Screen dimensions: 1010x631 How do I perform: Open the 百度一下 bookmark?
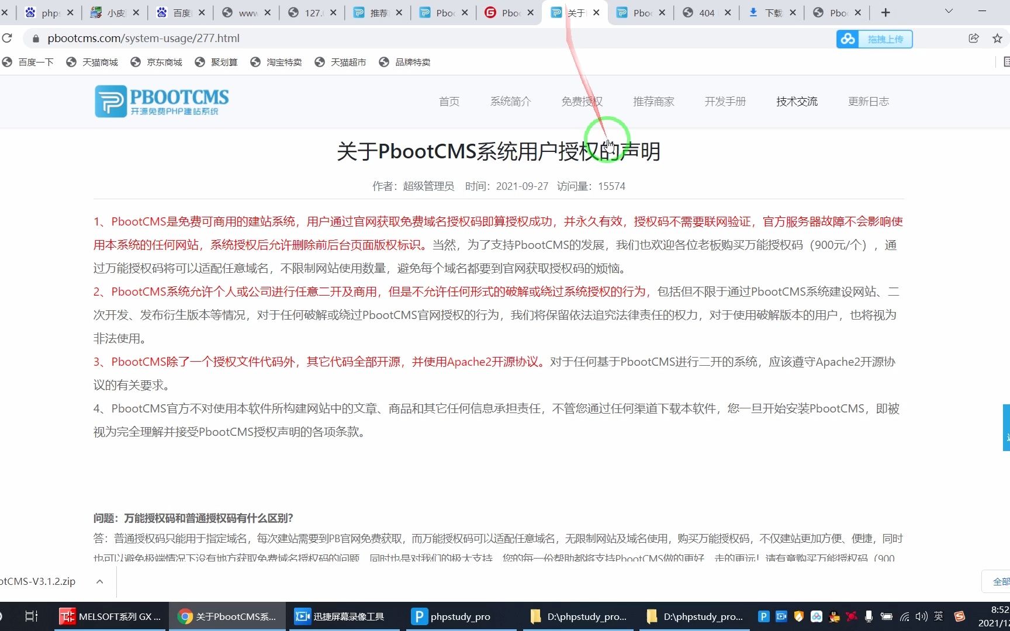pyautogui.click(x=28, y=62)
